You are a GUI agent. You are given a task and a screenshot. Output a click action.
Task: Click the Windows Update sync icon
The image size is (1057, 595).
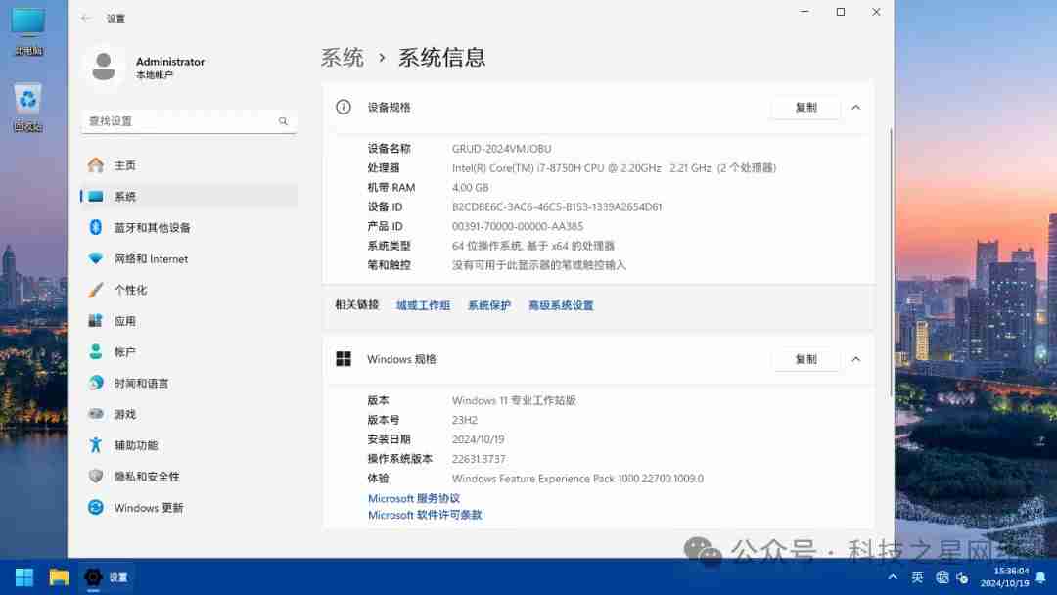(x=96, y=508)
